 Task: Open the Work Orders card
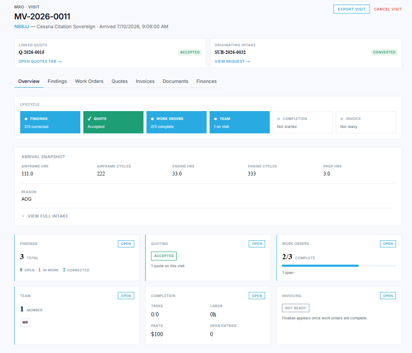(388, 244)
